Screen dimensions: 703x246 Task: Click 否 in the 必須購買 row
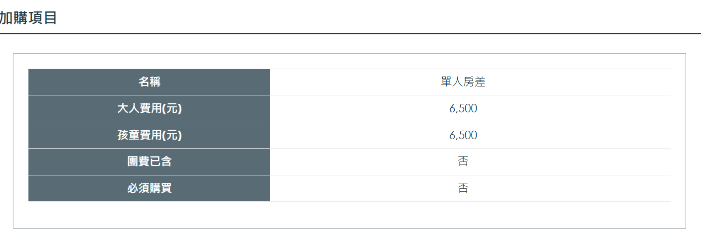(463, 188)
